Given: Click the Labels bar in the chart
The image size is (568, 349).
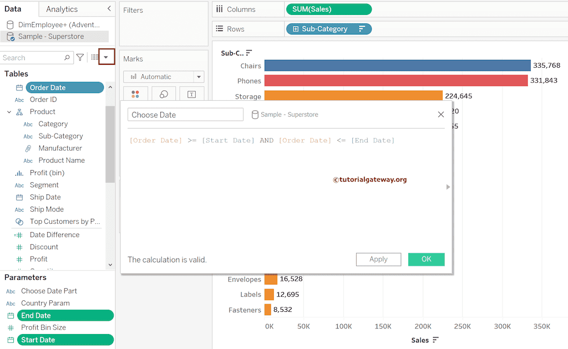Looking at the screenshot, I should pos(269,294).
